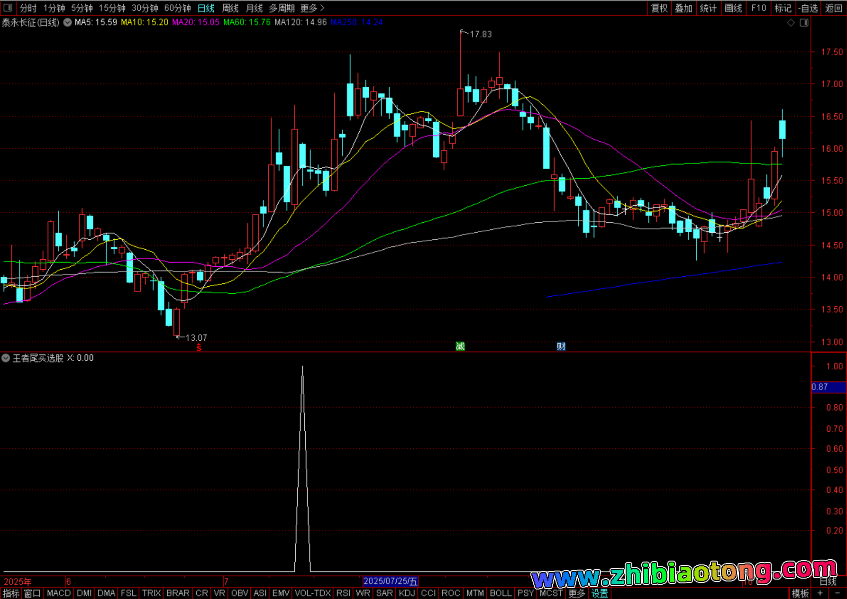Open dropdown next to 泰永长征(日线) title

(68, 22)
